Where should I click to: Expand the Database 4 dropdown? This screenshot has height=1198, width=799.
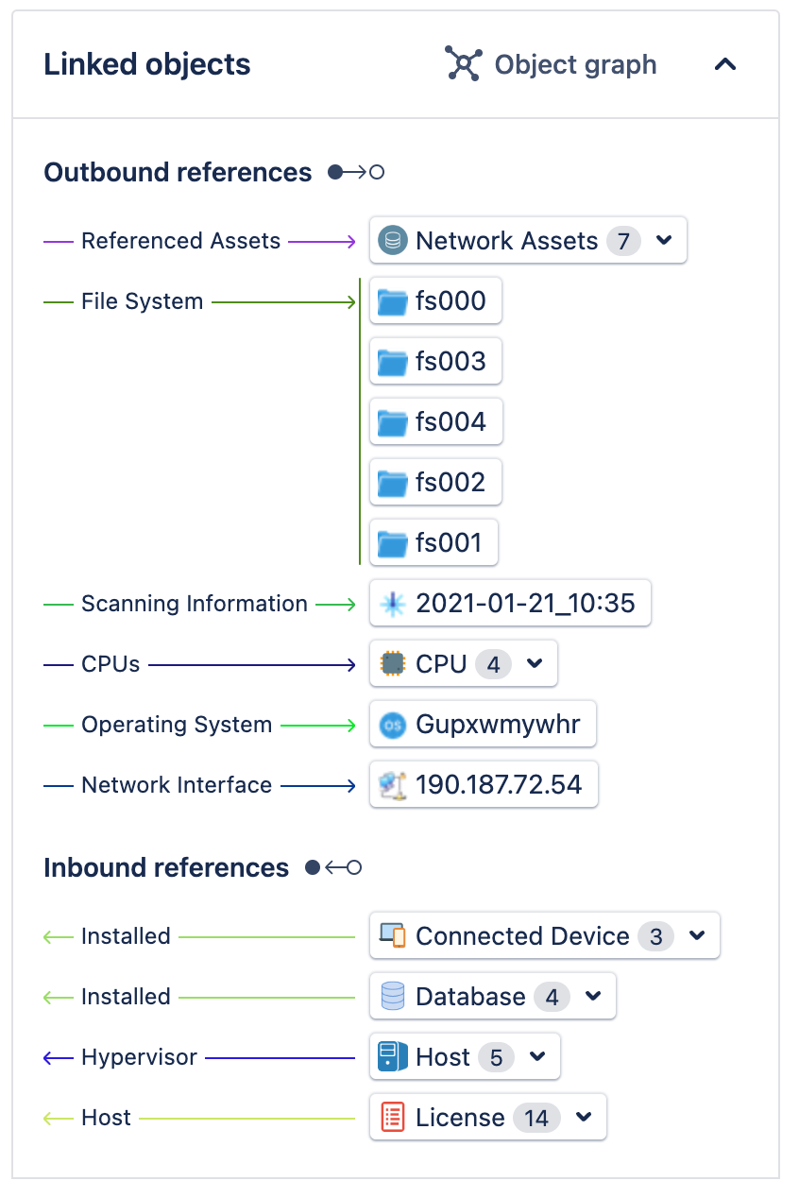(x=593, y=997)
